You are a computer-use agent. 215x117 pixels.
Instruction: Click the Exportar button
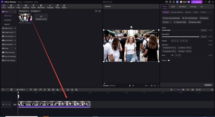point(197,2)
